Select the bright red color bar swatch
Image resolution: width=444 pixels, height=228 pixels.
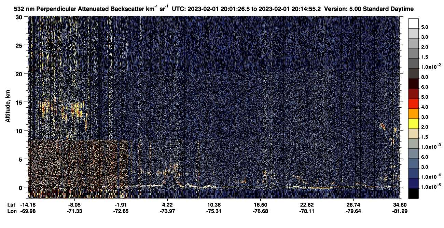pyautogui.click(x=413, y=104)
